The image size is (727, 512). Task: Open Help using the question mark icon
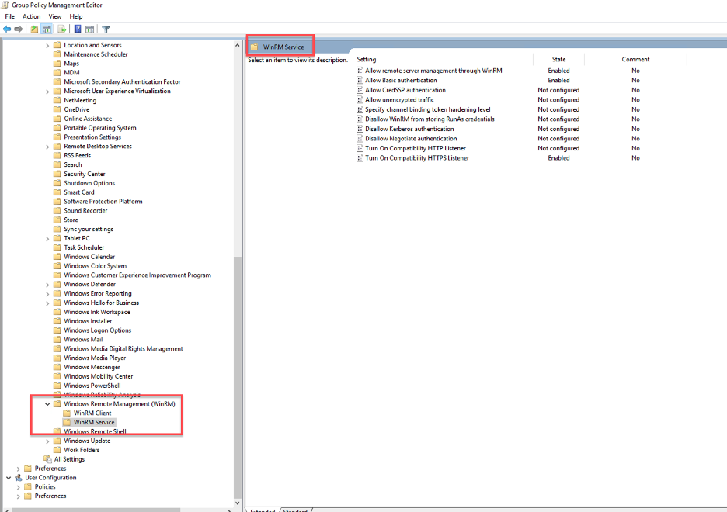(x=78, y=29)
